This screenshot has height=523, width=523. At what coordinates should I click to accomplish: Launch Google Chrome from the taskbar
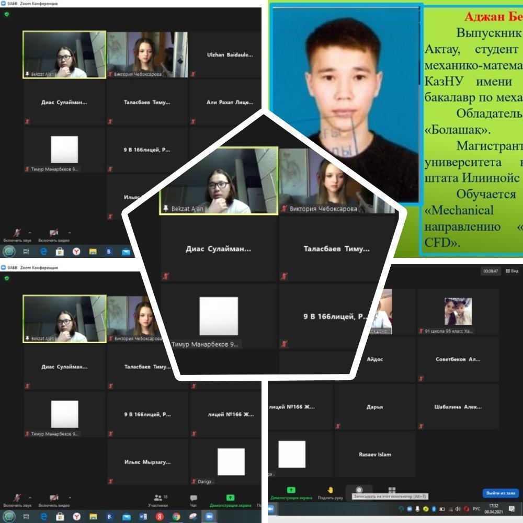pos(176,516)
